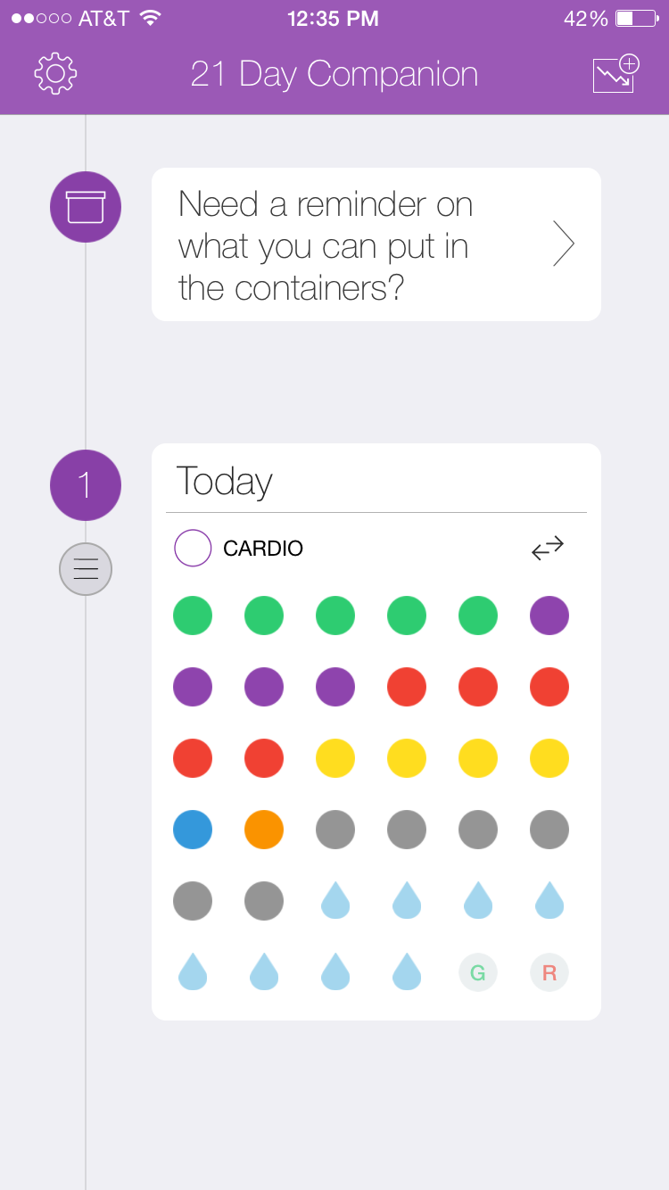This screenshot has width=669, height=1190.
Task: Tap the purple container box icon
Action: coord(86,207)
